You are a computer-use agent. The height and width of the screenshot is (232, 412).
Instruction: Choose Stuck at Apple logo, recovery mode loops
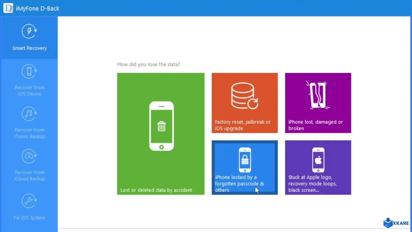coord(318,168)
